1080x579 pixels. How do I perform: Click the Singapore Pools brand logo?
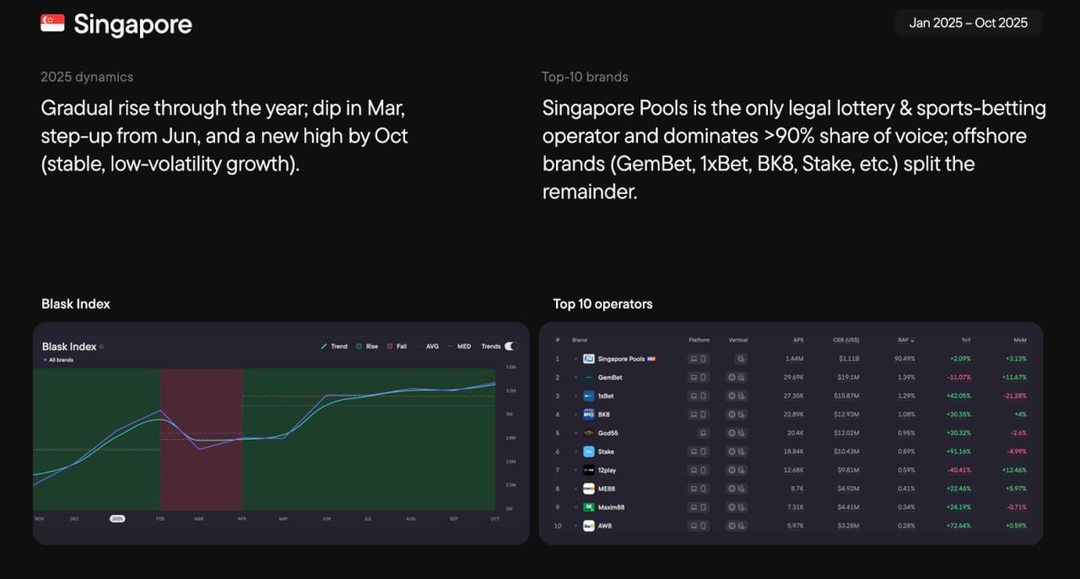coord(589,359)
